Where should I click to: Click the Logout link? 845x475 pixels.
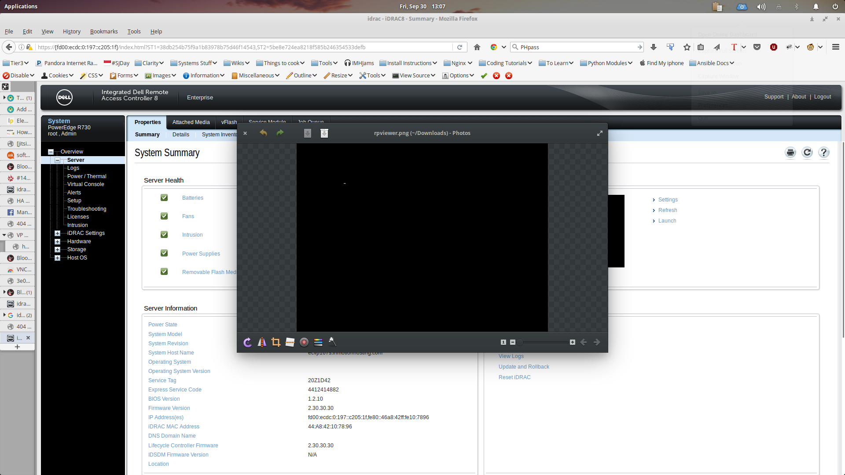point(822,97)
